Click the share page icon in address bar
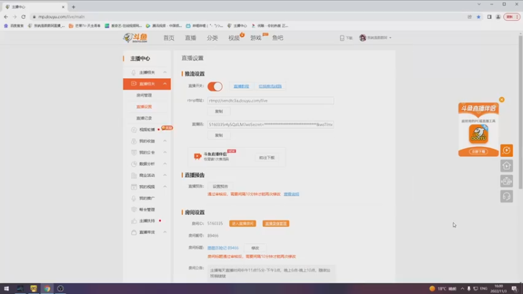523x294 pixels. 469,17
